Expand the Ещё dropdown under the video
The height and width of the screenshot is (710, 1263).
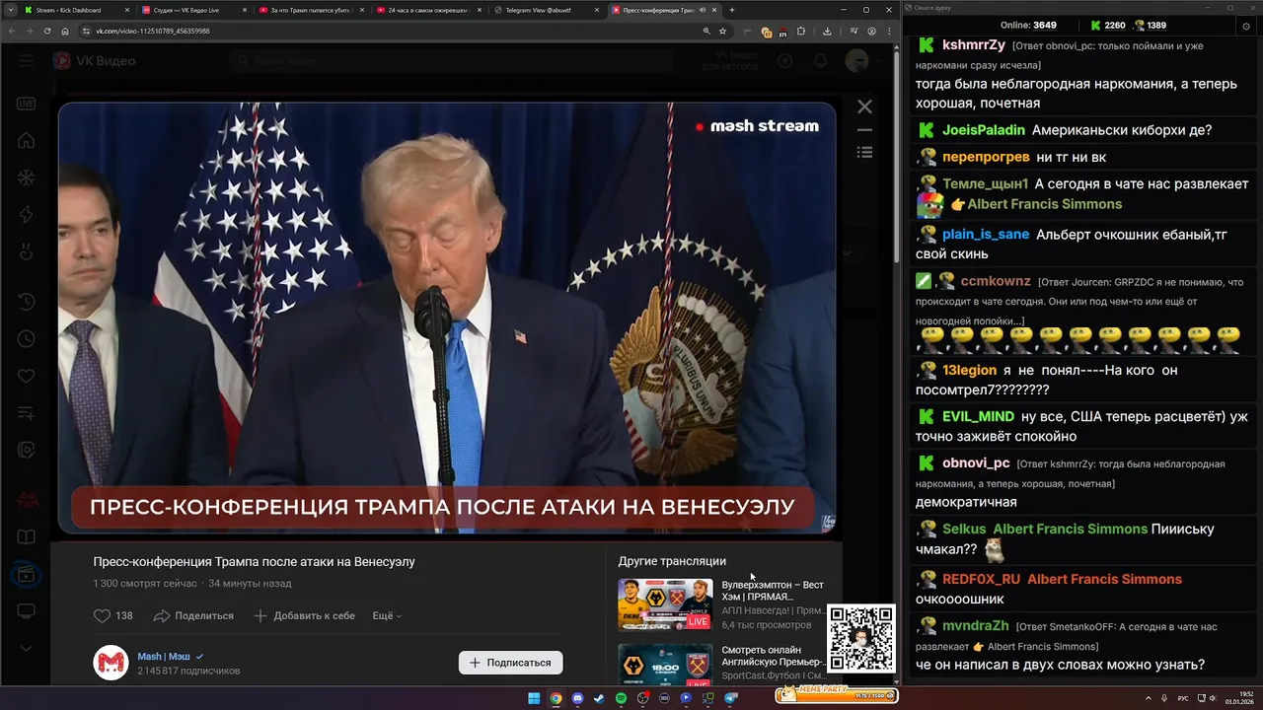[x=387, y=615]
